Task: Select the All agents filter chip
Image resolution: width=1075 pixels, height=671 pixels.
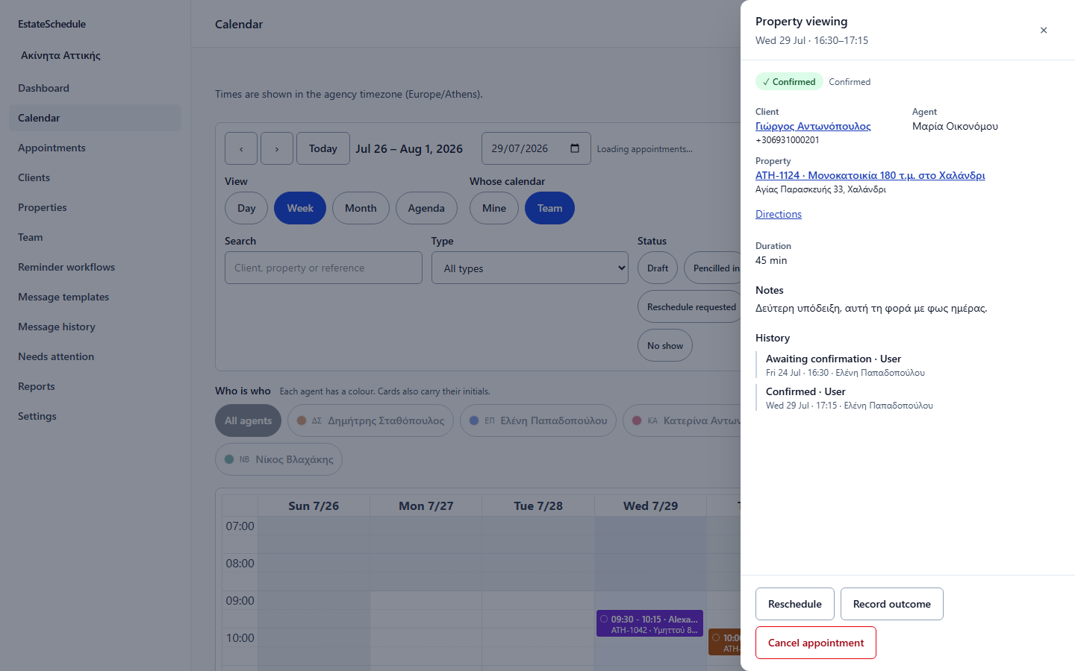Action: pos(248,420)
